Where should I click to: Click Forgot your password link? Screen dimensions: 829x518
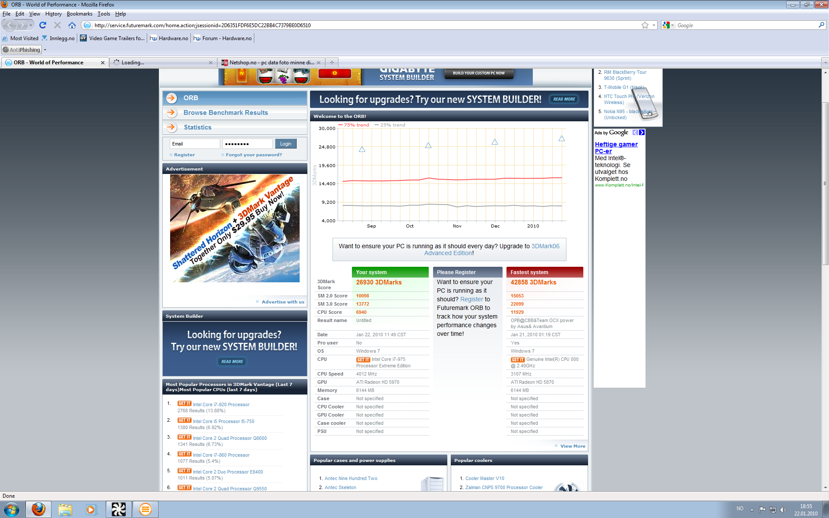pyautogui.click(x=254, y=155)
